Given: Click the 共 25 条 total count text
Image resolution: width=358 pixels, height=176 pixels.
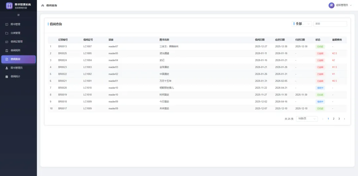Looking at the screenshot, I should [289, 119].
